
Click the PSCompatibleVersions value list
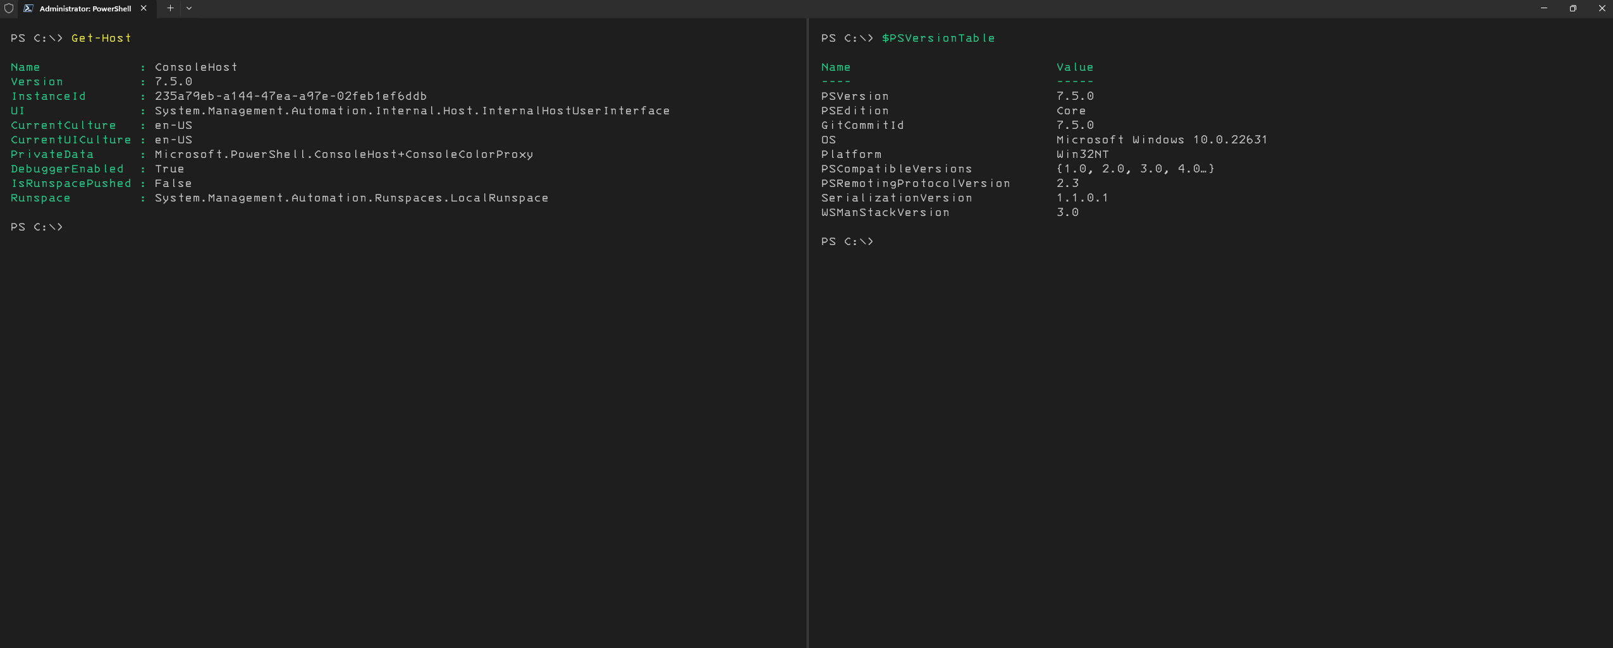pos(1136,169)
